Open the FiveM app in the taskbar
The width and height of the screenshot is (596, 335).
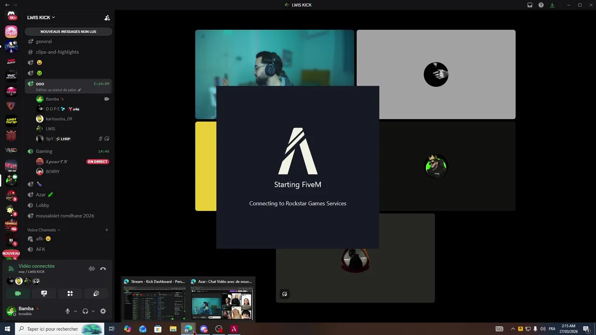pyautogui.click(x=234, y=329)
